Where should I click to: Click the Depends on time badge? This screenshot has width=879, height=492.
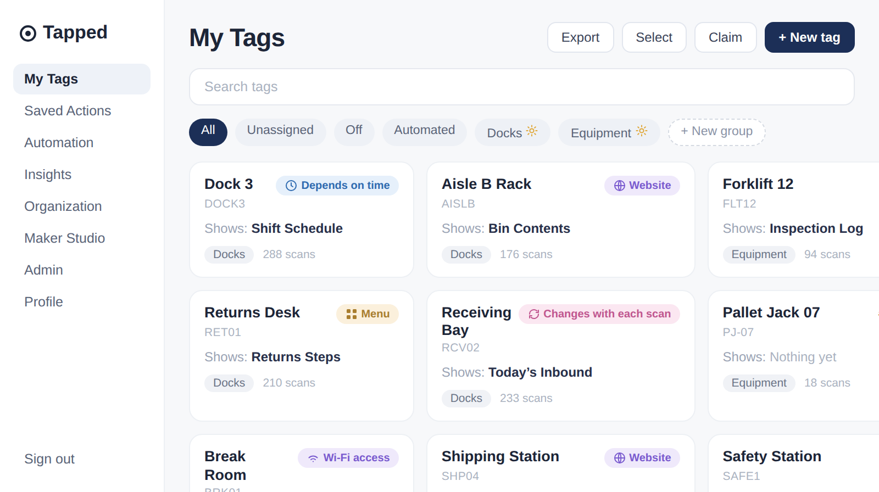point(337,186)
